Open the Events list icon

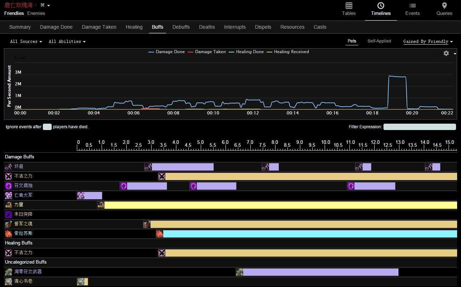coord(412,6)
